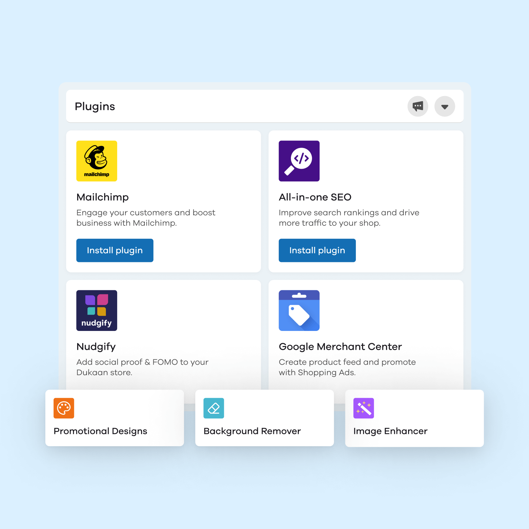
Task: Install the Mailchimp plugin
Action: [115, 250]
